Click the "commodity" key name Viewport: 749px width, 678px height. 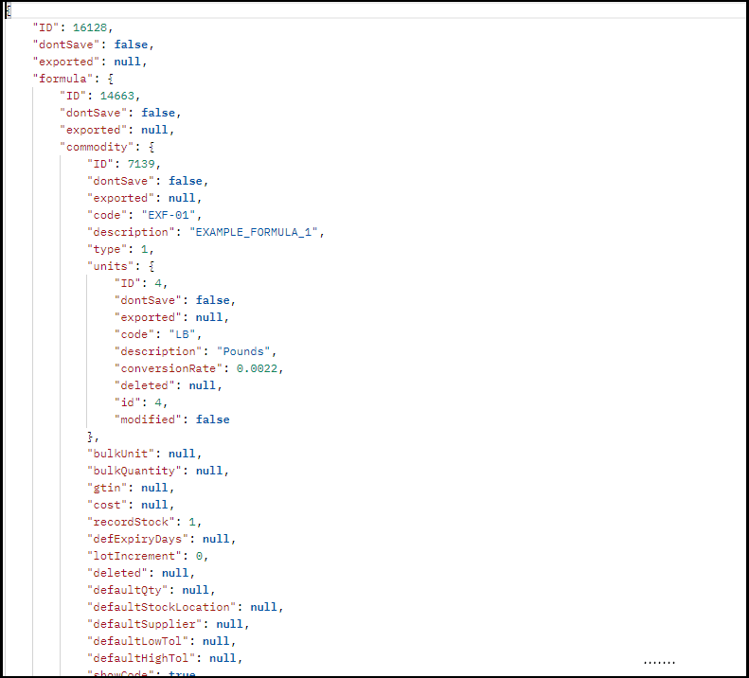pos(99,147)
